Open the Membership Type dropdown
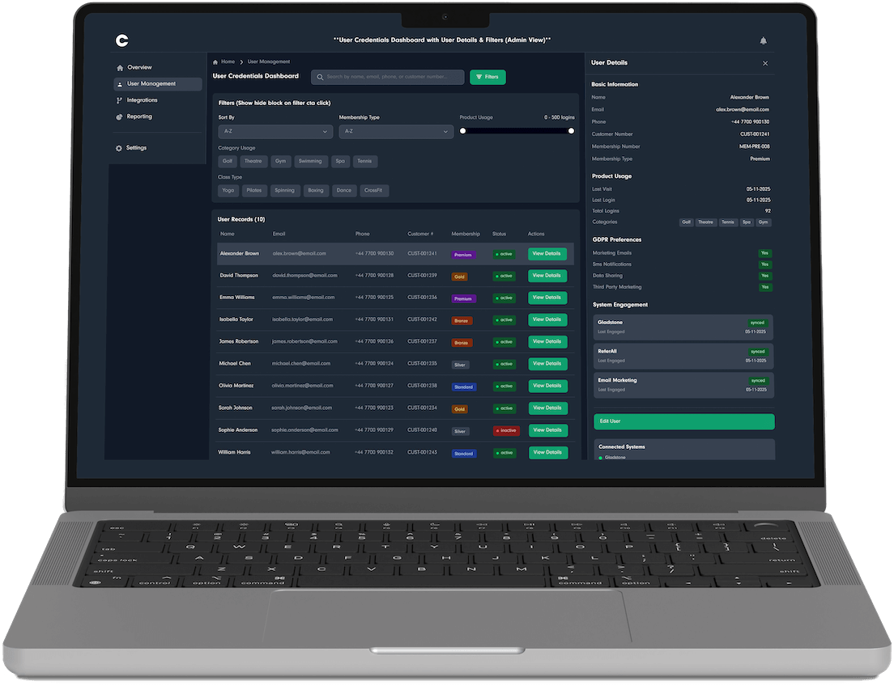Viewport: 894px width, 685px height. pyautogui.click(x=396, y=130)
